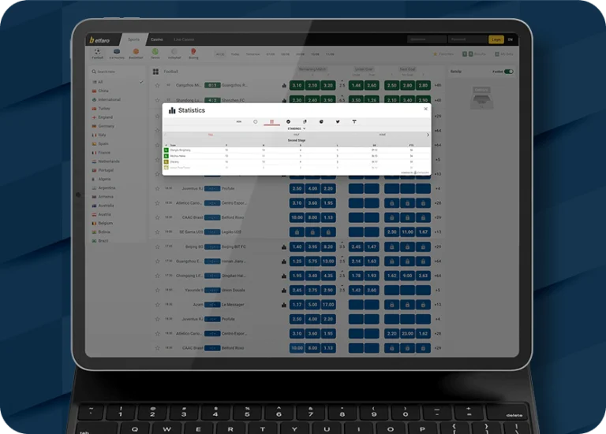This screenshot has height=434, width=606.
Task: Open the STANDINGS dropdown in Statistics
Action: pyautogui.click(x=297, y=128)
